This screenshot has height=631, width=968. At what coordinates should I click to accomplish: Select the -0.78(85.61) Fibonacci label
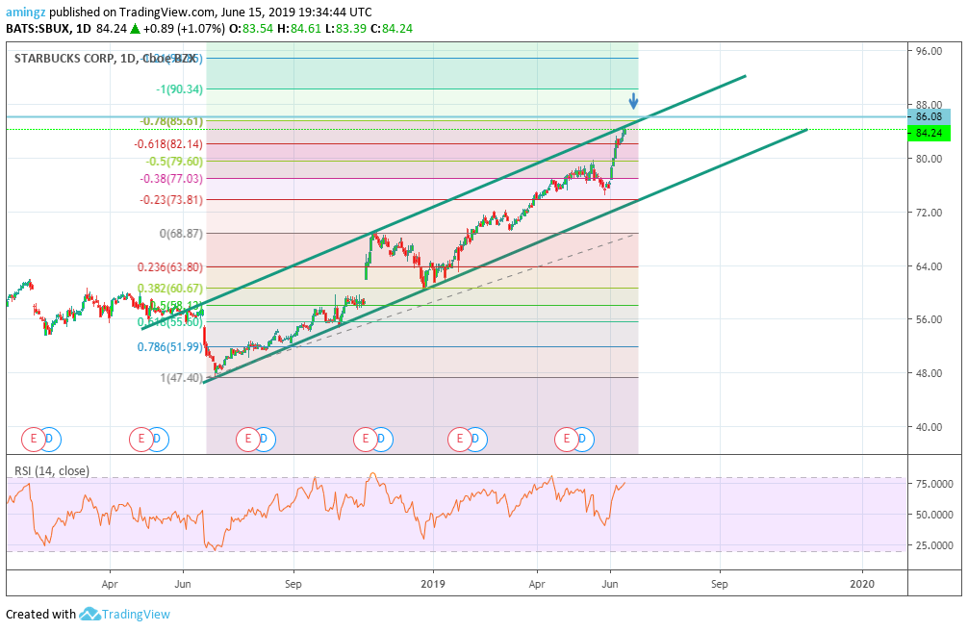pos(171,121)
